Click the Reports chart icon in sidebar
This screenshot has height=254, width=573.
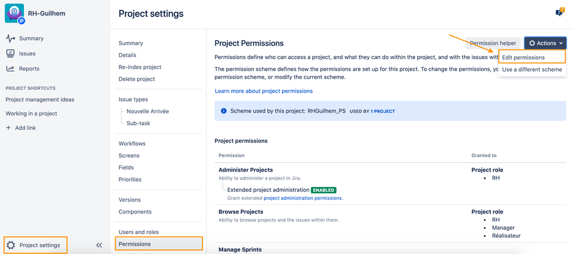click(10, 69)
